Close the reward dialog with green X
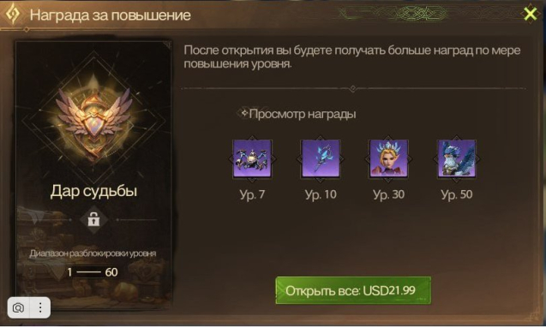546x327 pixels. click(x=531, y=14)
